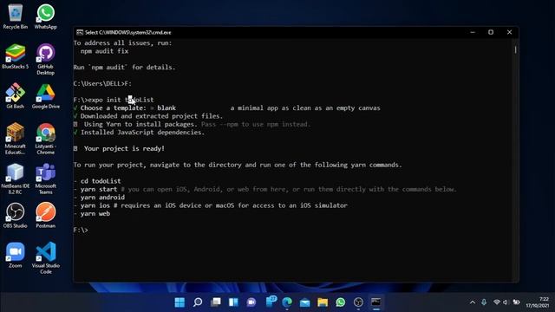Screen dimensions: 555x312
Task: Open the clock and date panel
Action: (x=538, y=302)
